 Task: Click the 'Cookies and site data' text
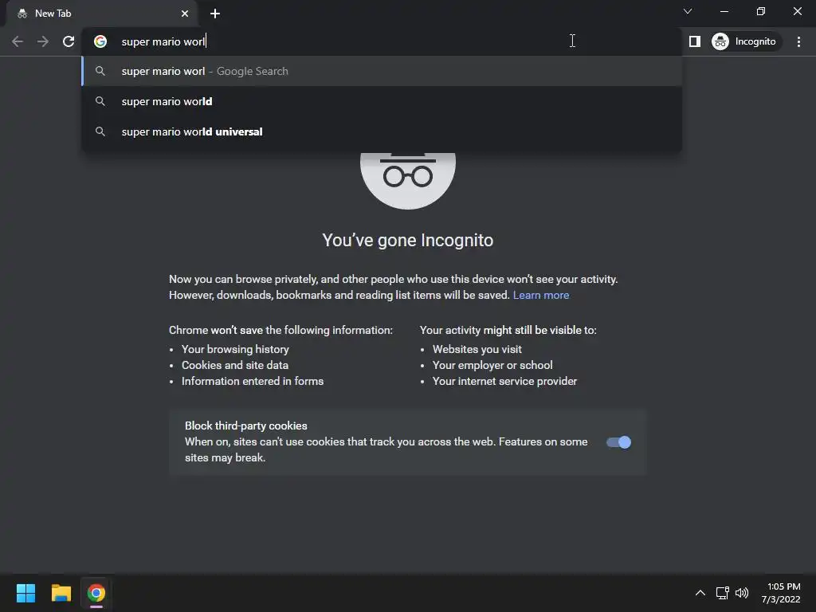coord(235,365)
